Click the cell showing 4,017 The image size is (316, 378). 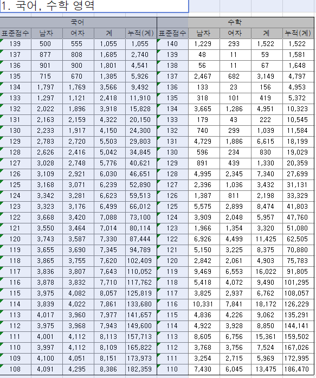[x=47, y=315]
